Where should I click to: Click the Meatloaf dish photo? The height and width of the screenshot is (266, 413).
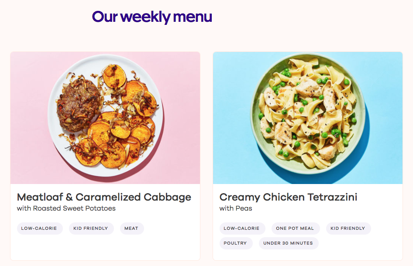point(105,118)
